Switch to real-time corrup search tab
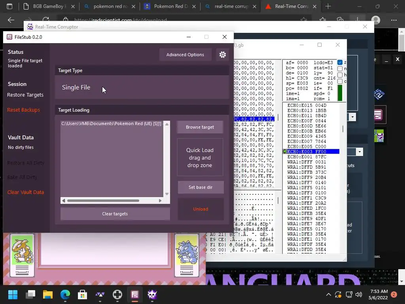The height and width of the screenshot is (304, 405). coord(231,6)
